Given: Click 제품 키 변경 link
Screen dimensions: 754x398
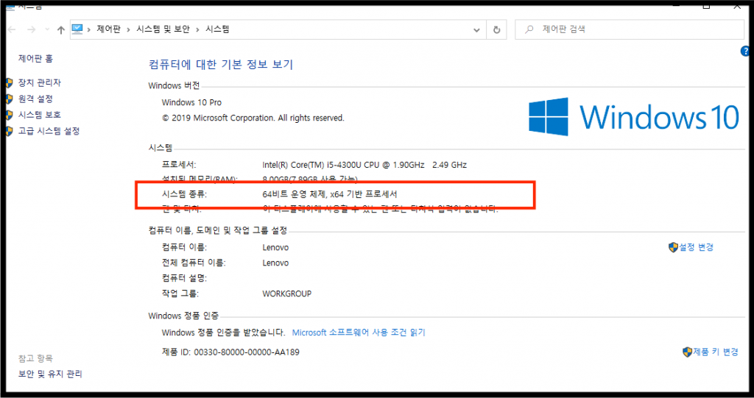Looking at the screenshot, I should click(x=711, y=352).
